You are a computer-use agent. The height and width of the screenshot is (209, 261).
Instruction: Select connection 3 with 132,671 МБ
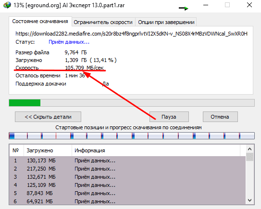[x=127, y=177]
